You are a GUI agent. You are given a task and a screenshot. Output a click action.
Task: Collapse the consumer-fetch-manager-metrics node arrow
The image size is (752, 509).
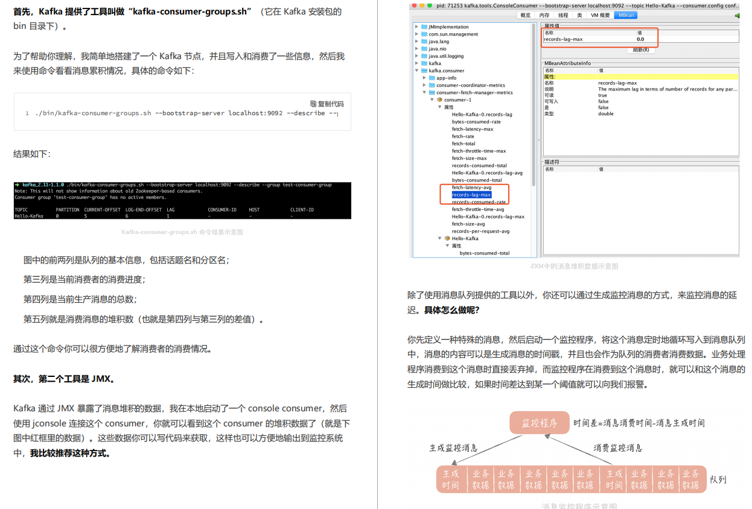[424, 92]
